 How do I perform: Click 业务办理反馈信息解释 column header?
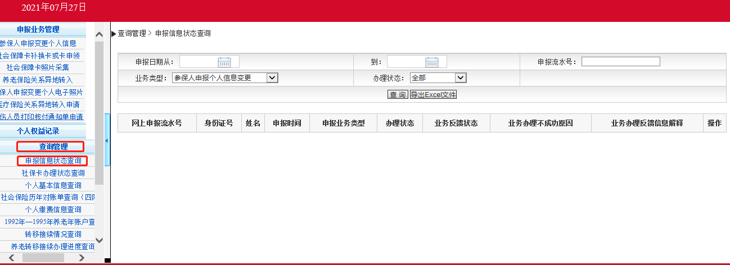tap(647, 123)
